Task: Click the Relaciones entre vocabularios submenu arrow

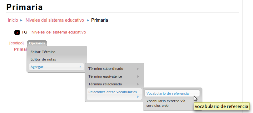Action: pos(138,97)
